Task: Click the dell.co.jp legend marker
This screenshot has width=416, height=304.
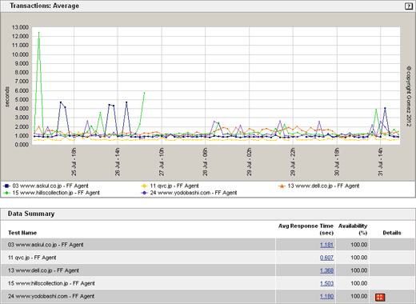Action: [x=282, y=186]
